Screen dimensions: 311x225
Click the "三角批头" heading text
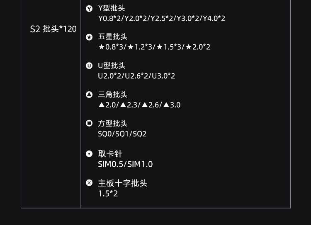click(x=113, y=95)
